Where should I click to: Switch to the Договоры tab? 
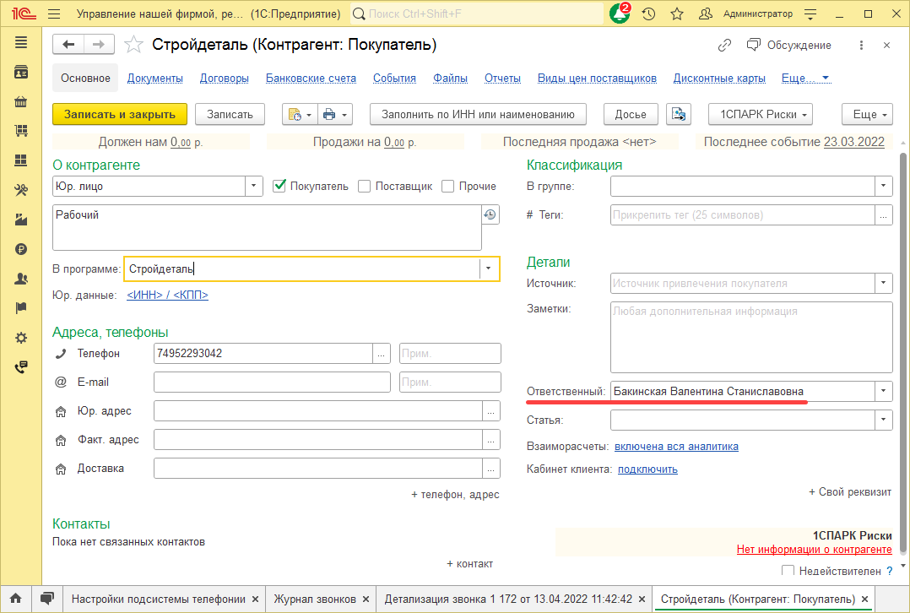[224, 79]
